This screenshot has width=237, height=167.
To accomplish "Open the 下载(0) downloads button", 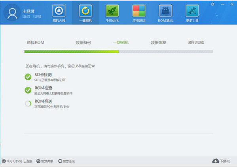I will click(221, 161).
